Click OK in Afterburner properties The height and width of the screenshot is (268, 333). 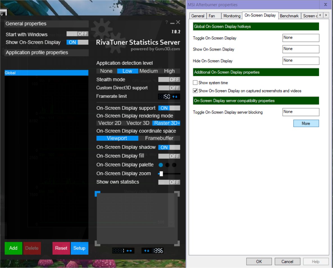pos(259,262)
